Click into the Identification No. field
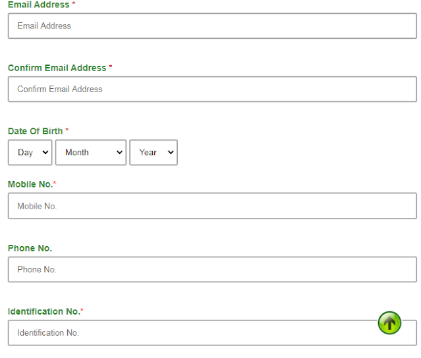The width and height of the screenshot is (421, 358). pos(212,332)
